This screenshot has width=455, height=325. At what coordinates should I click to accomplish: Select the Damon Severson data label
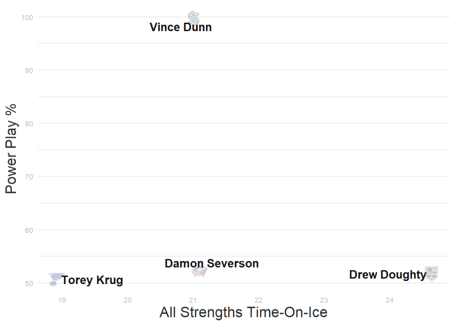coord(212,264)
